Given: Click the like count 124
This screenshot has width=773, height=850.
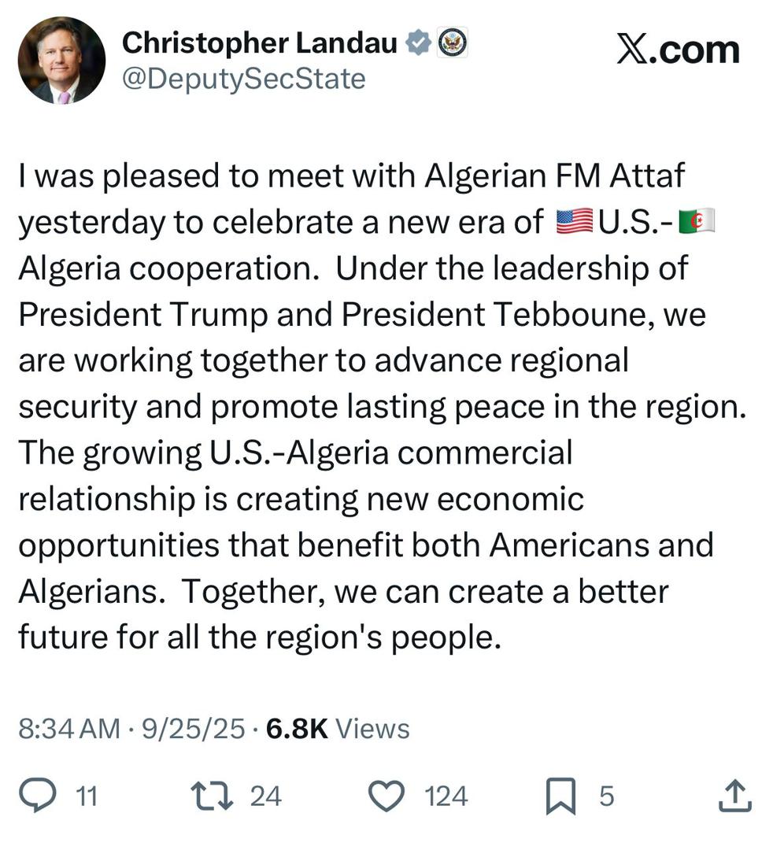Looking at the screenshot, I should click(x=446, y=796).
